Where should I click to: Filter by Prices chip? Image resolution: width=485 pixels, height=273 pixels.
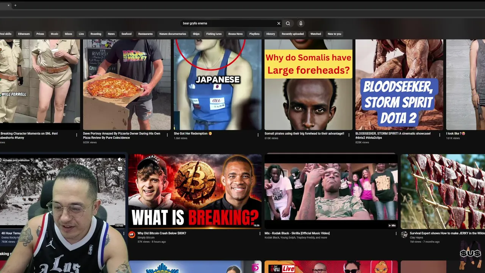[x=40, y=34]
